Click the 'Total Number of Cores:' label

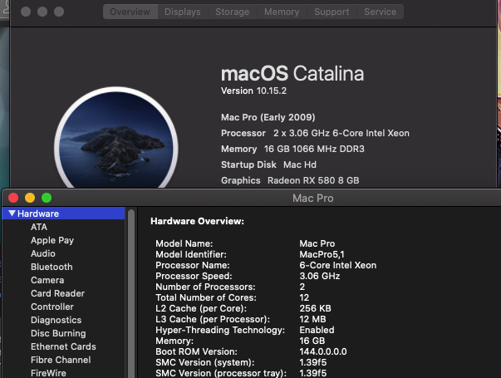pos(206,297)
